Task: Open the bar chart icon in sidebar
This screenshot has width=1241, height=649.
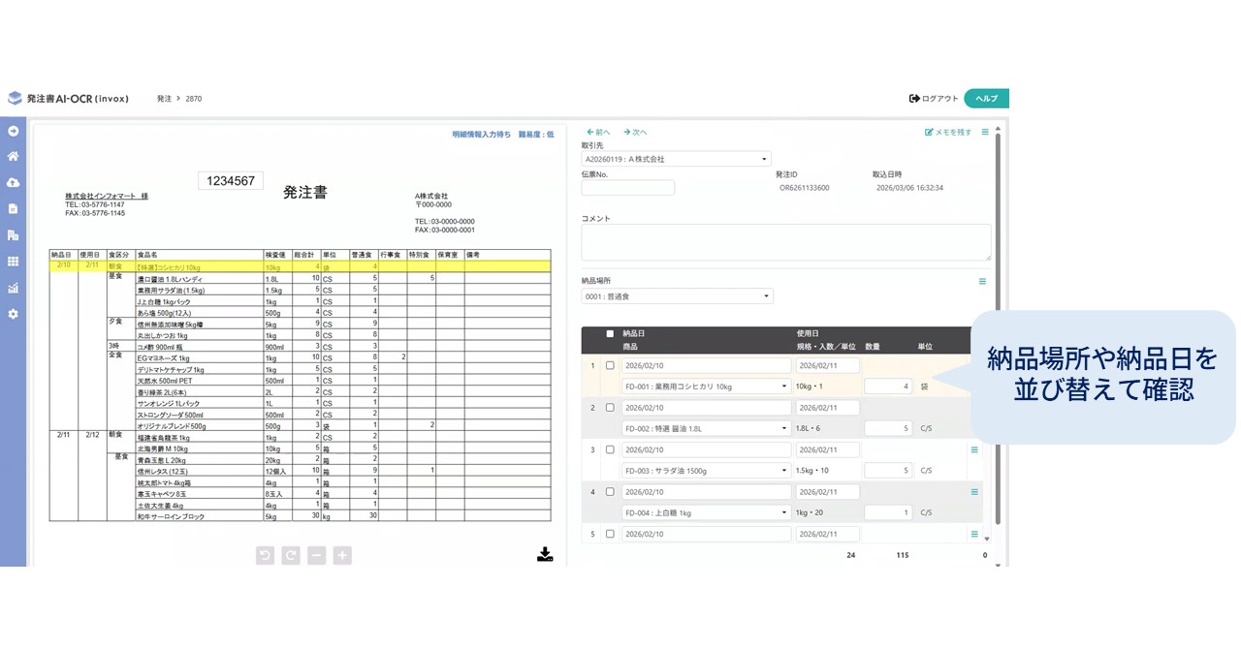Action: [14, 288]
